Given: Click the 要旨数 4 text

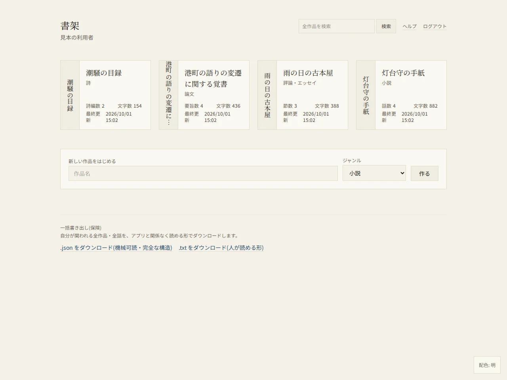Looking at the screenshot, I should 194,106.
